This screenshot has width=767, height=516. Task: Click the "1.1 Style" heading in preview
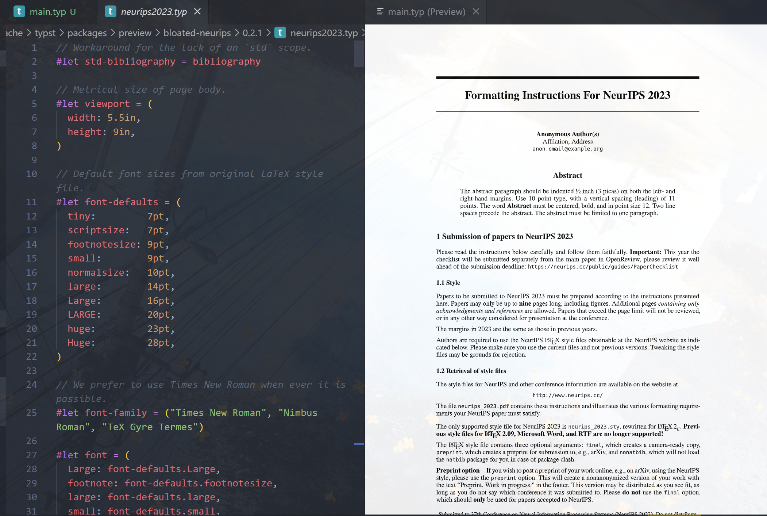[448, 283]
